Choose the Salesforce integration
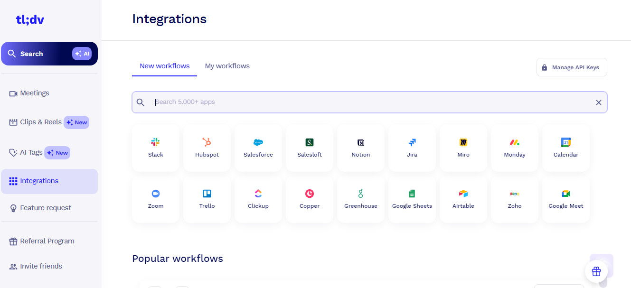 (258, 148)
